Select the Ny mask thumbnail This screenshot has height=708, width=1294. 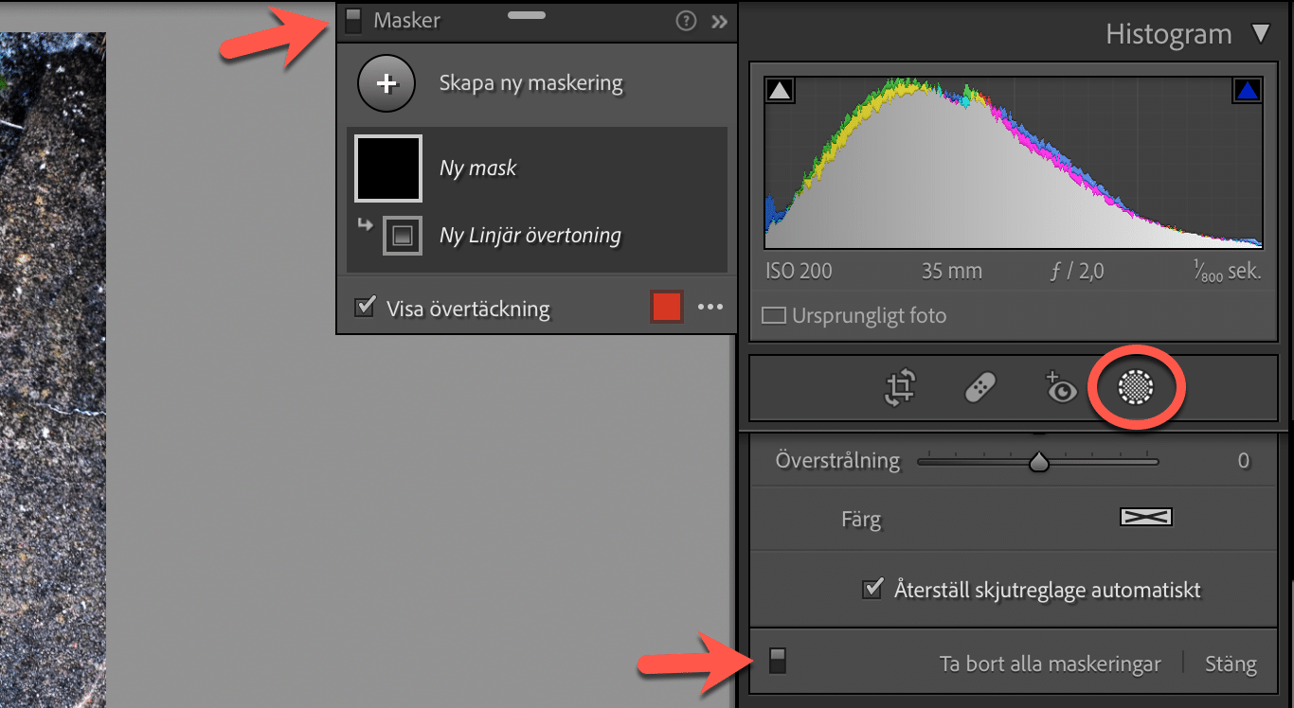click(388, 168)
